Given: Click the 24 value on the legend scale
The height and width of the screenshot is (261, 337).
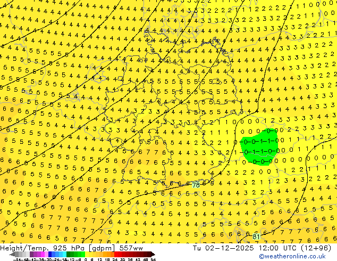Looking at the screenshot, I should pos(115,260).
